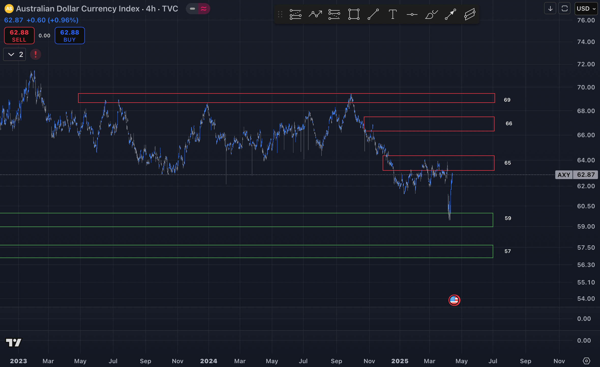600x367 pixels.
Task: Open the USD currency dropdown
Action: tap(586, 8)
